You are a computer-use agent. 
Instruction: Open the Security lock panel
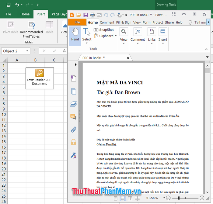tap(73, 142)
